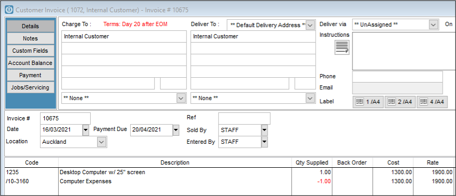Click the Description column header
The image size is (456, 196).
[x=175, y=162]
